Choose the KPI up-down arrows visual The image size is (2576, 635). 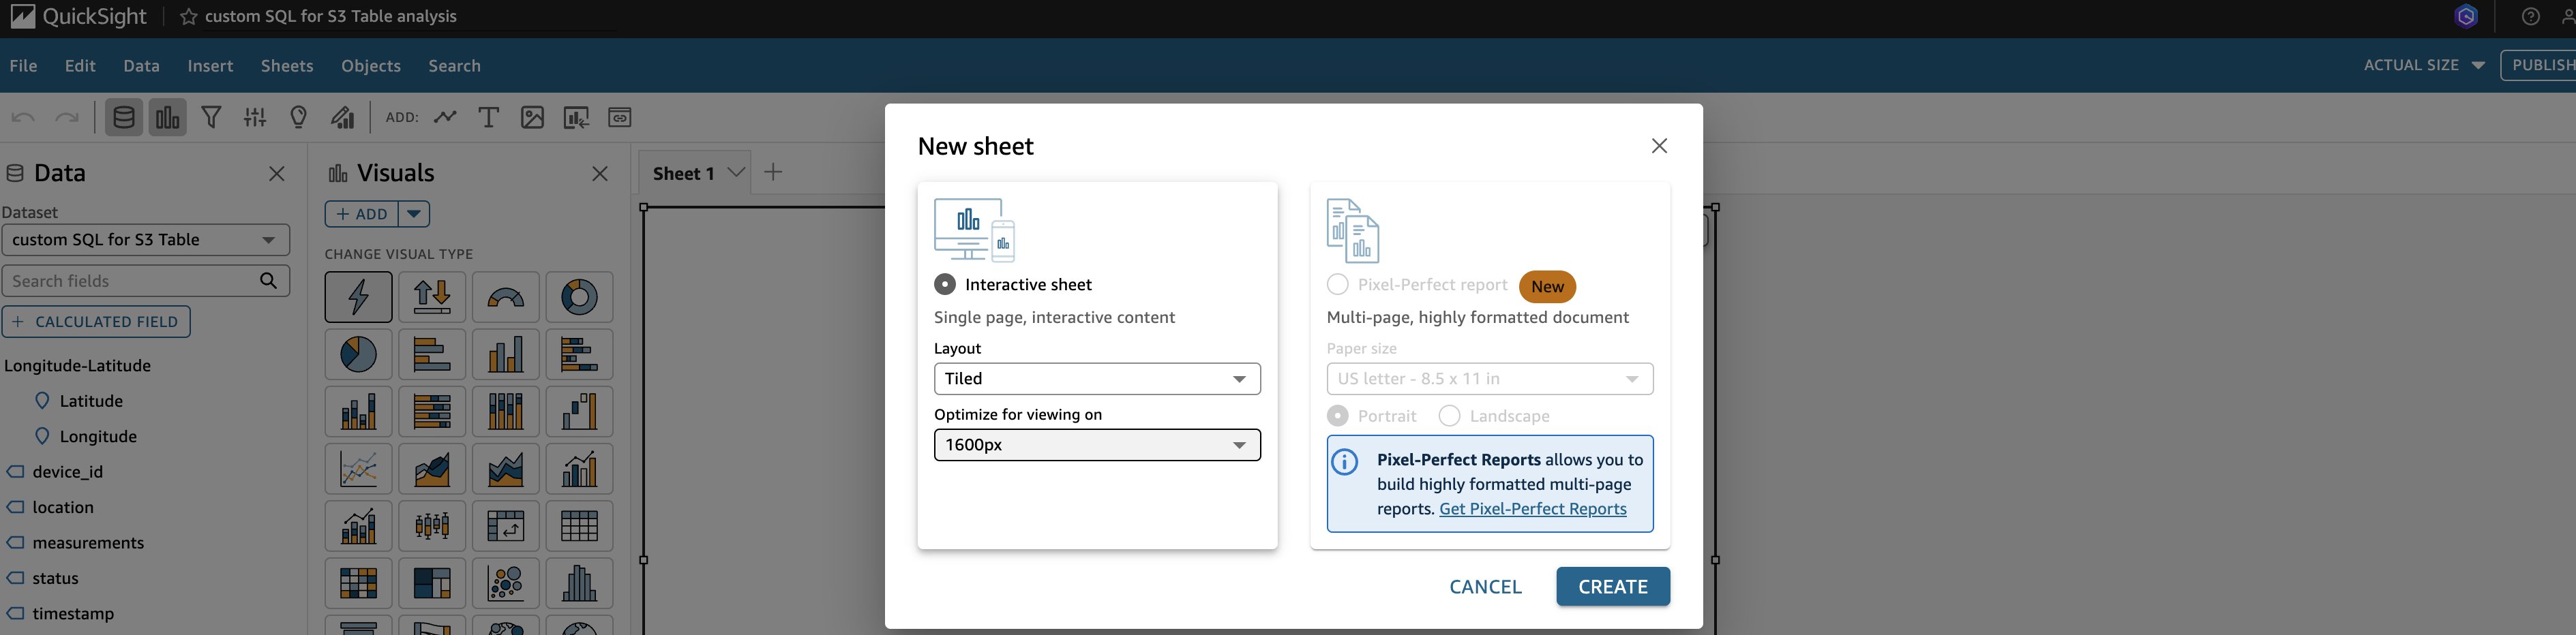pyautogui.click(x=432, y=297)
